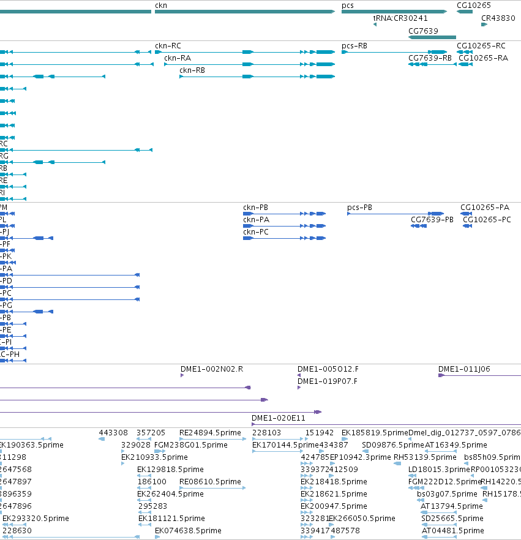Click the 151942 feature
521x540 pixels.
(x=307, y=439)
